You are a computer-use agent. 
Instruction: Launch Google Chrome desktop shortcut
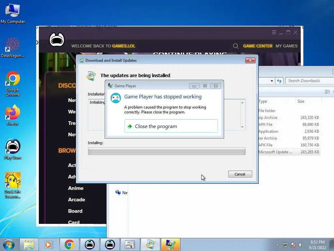pos(13,83)
